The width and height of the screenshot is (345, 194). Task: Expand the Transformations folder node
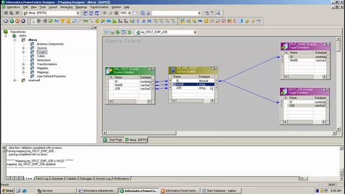click(23, 64)
